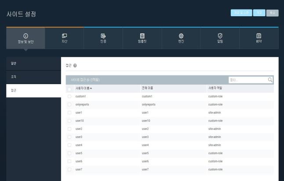Open the 자산 (Assets) tab icon
Screen dimensions: 284x181
pyautogui.click(x=64, y=35)
